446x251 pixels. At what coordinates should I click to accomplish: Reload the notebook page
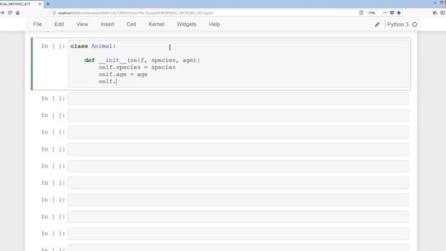pos(10,13)
